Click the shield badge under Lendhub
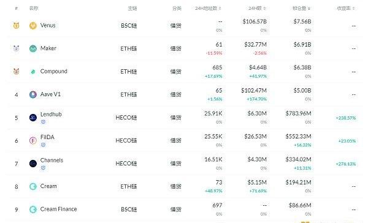Image resolution: width=368 pixels, height=223 pixels. tap(43, 122)
